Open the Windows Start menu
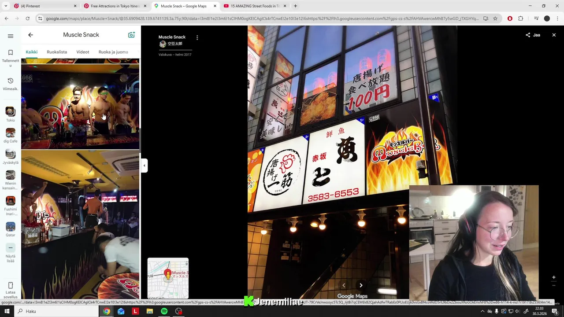 pyautogui.click(x=7, y=311)
